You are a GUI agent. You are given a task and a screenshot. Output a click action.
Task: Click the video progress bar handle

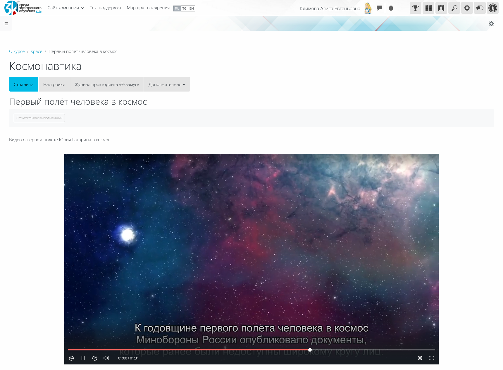click(310, 350)
